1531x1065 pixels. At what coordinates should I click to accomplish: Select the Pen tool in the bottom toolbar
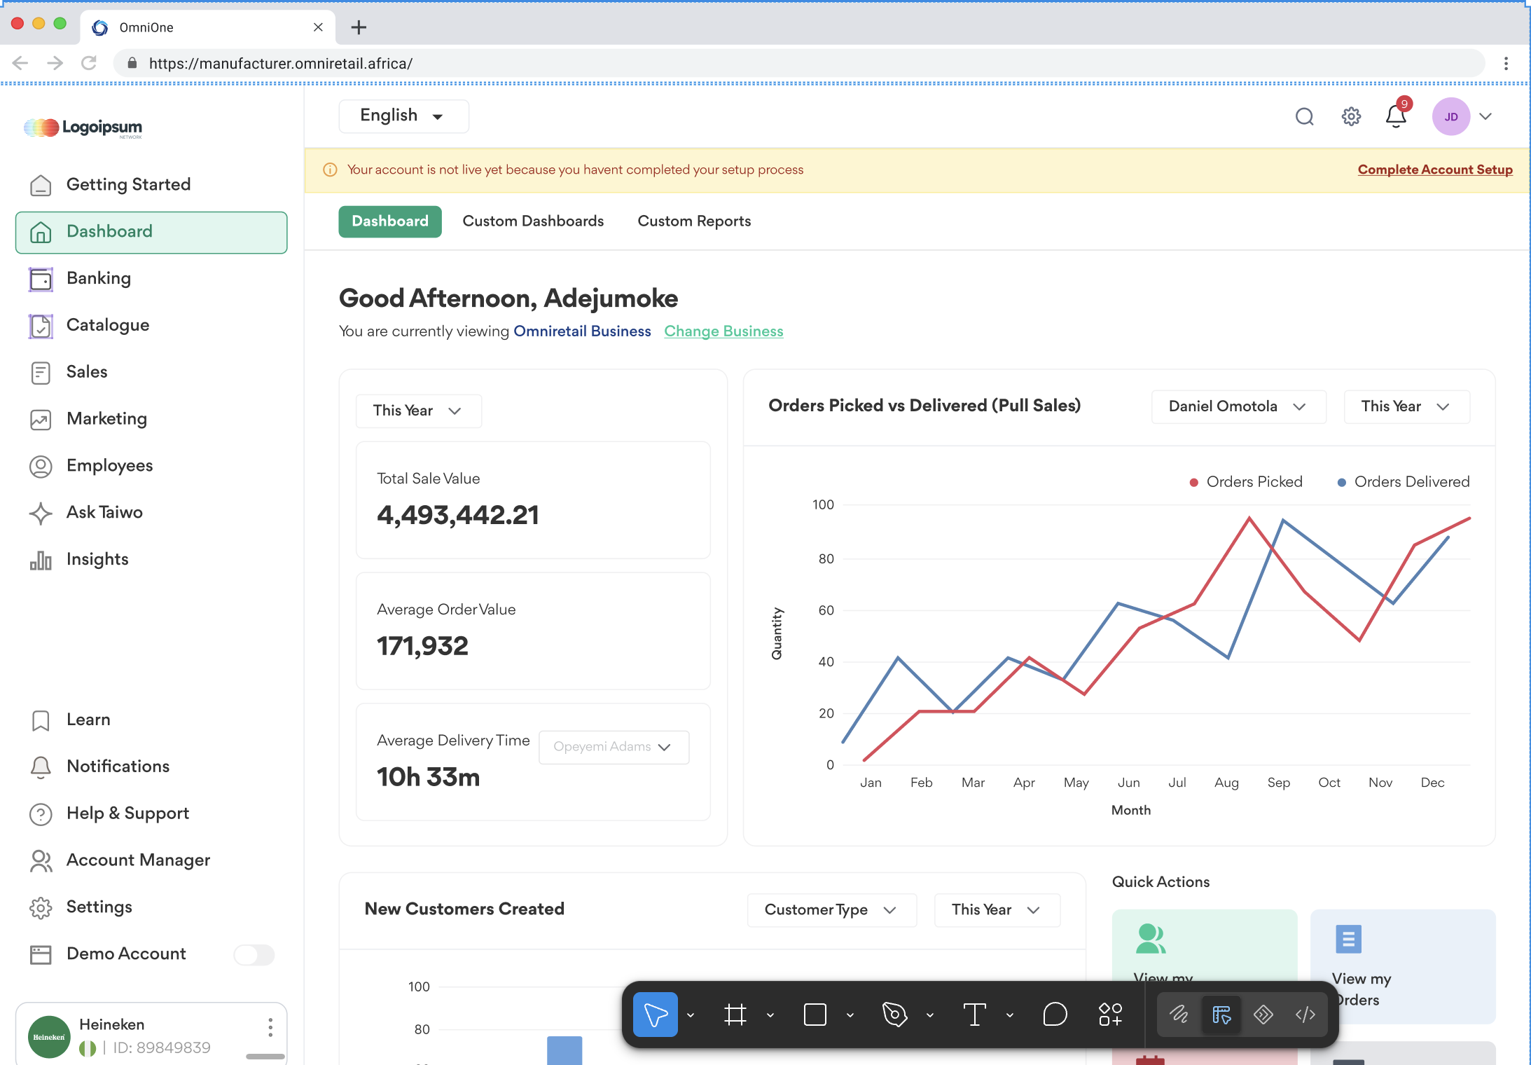[x=895, y=1015]
